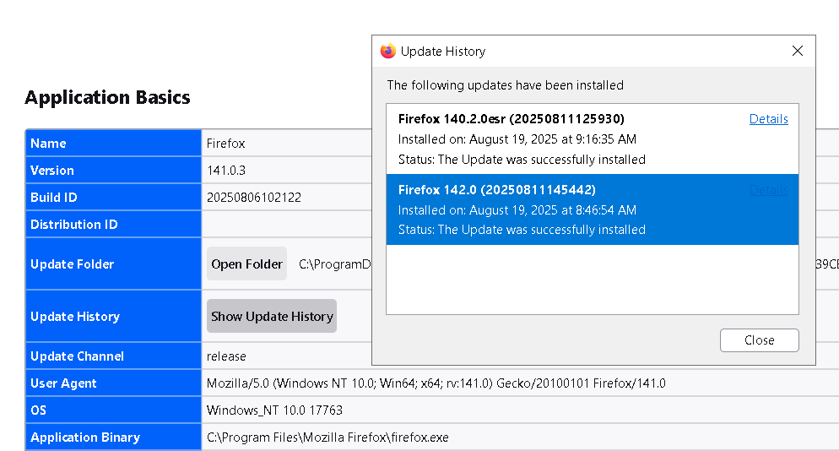Click the Update Channel value release
Screen dimensions: 839x451
click(226, 356)
